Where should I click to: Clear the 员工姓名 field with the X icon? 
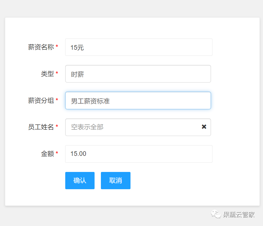(204, 127)
